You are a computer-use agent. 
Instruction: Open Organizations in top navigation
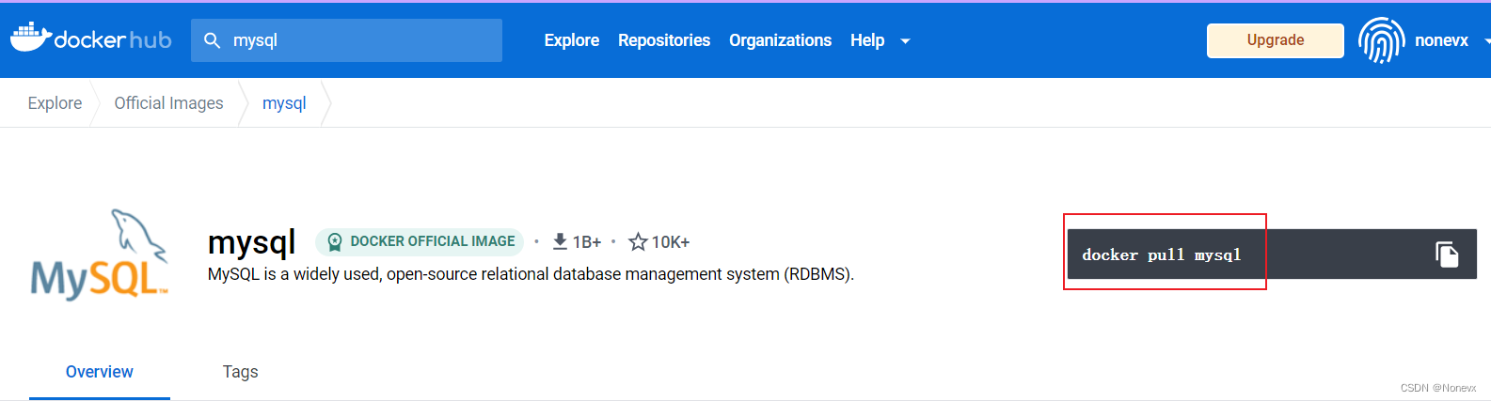[780, 40]
